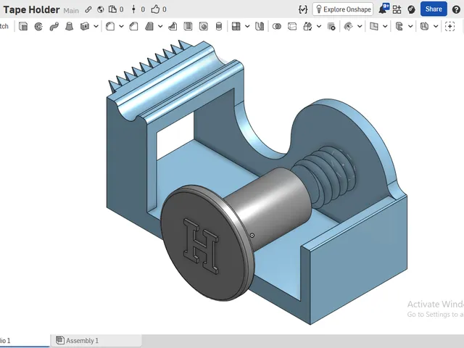Image resolution: width=464 pixels, height=348 pixels.
Task: Select the Fillet tool
Action: (x=110, y=27)
